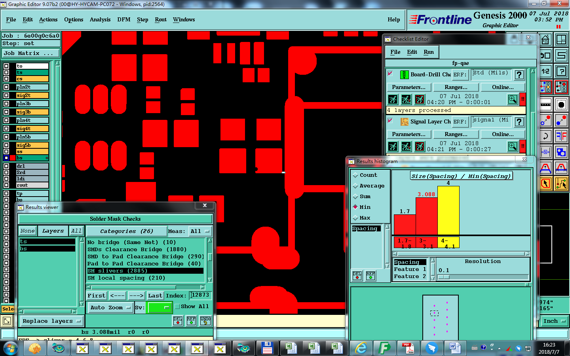Click the XY grid window icon
The height and width of the screenshot is (356, 570).
pyautogui.click(x=561, y=40)
